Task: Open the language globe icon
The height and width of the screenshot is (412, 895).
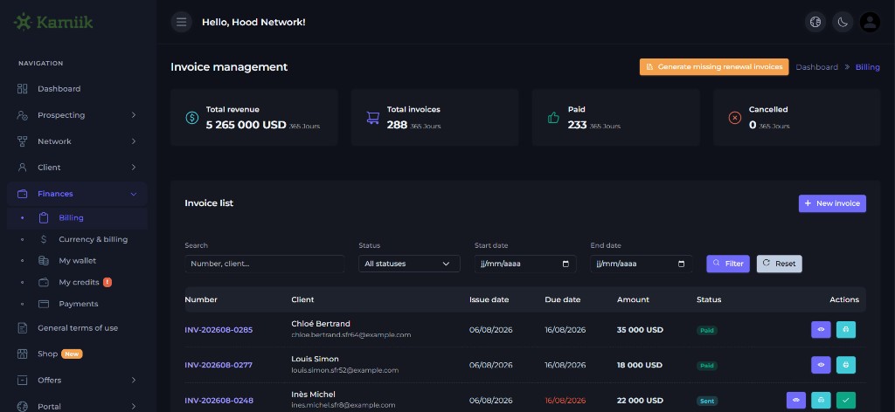Action: tap(815, 22)
